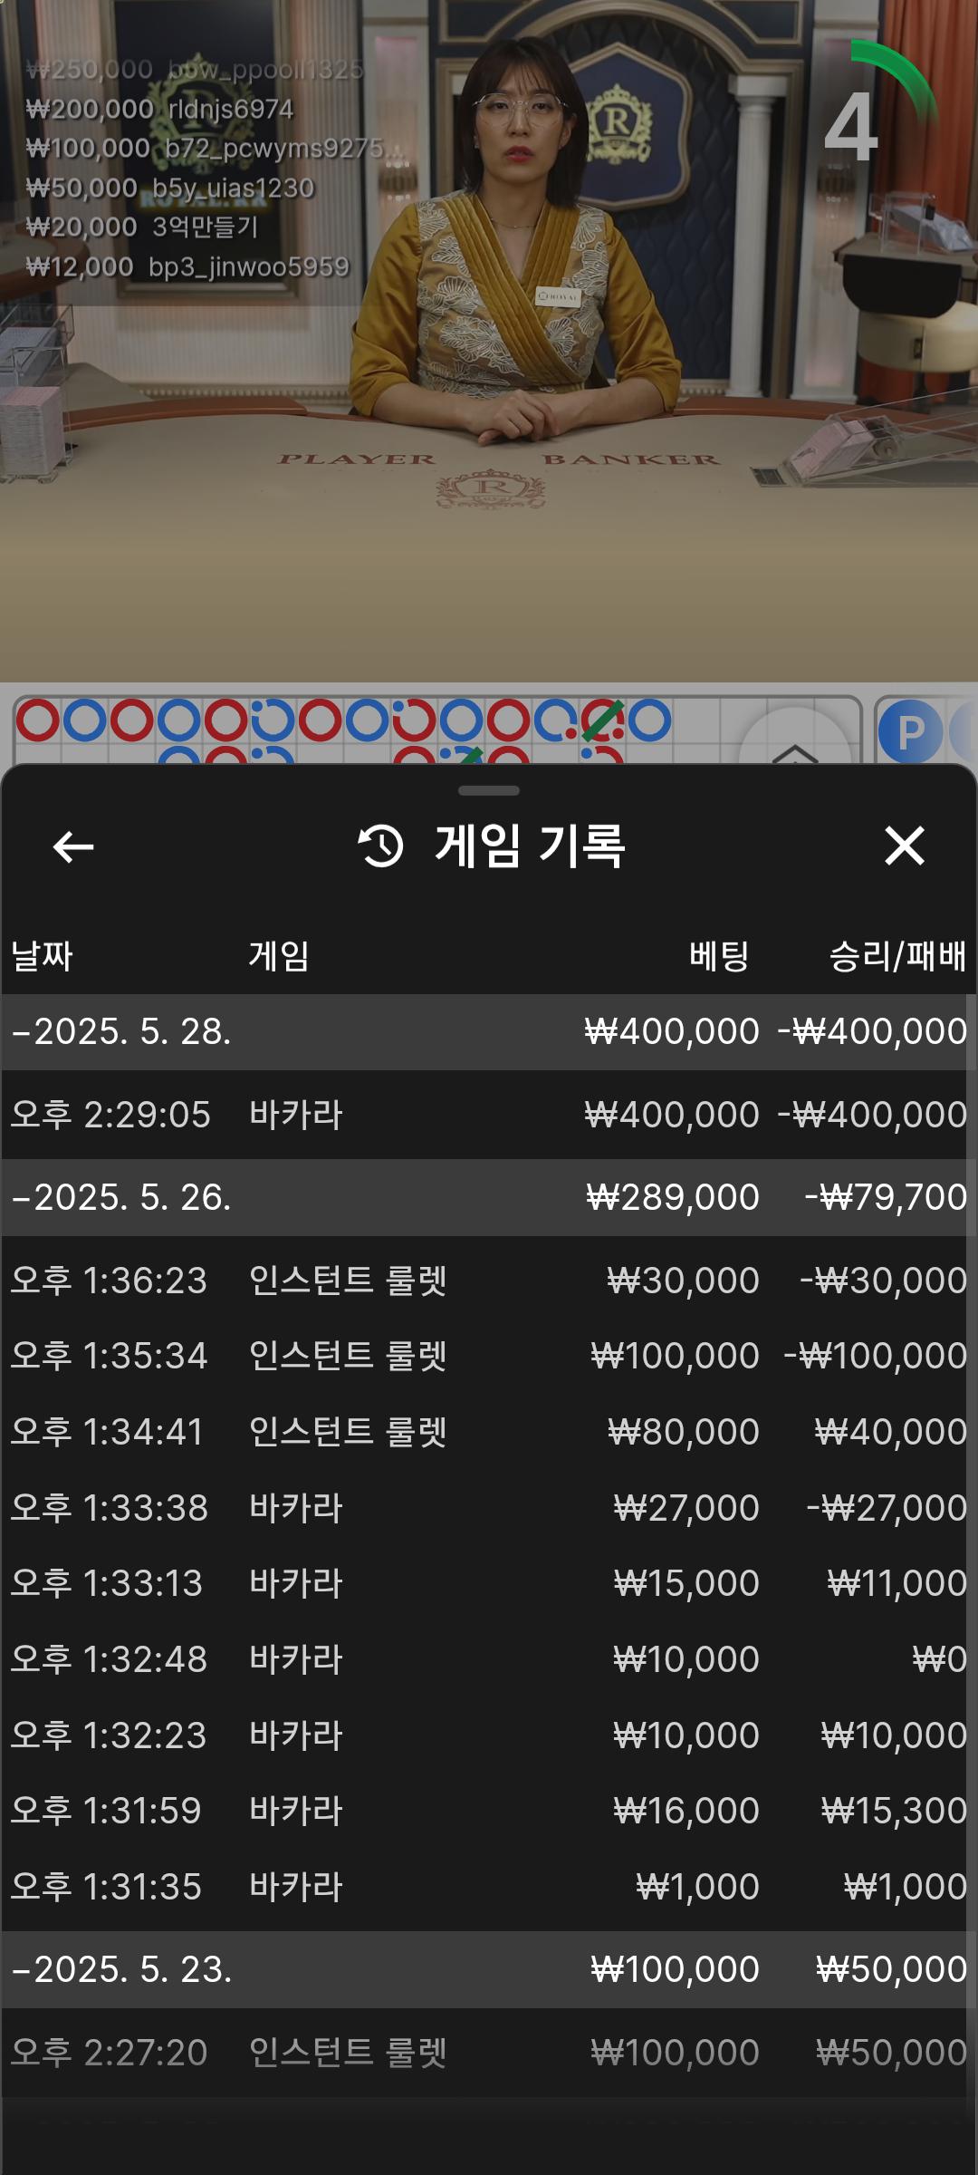Collapse the 2025. 5. 23. date group

point(121,1970)
